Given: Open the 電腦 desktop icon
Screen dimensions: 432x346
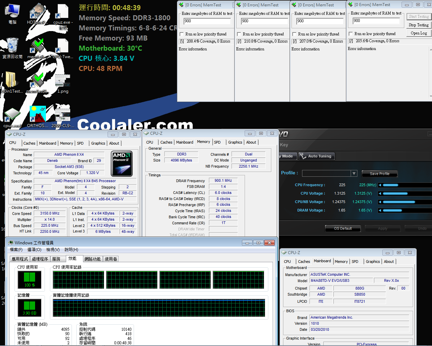Looking at the screenshot, I should pos(12,14).
